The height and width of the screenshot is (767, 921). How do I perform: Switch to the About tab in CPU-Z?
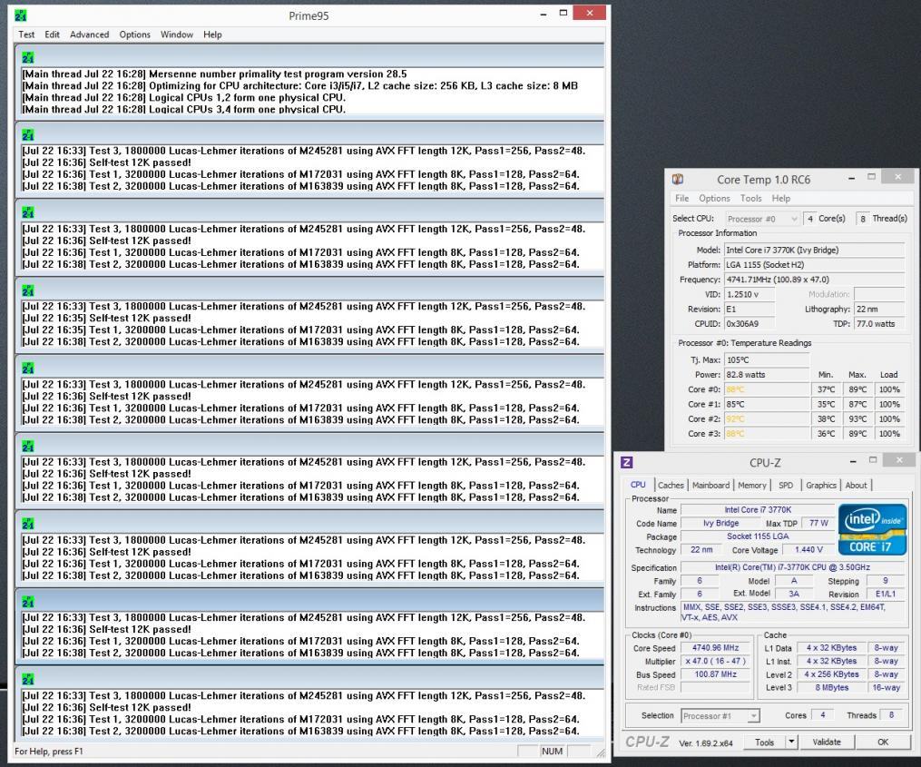(x=856, y=486)
